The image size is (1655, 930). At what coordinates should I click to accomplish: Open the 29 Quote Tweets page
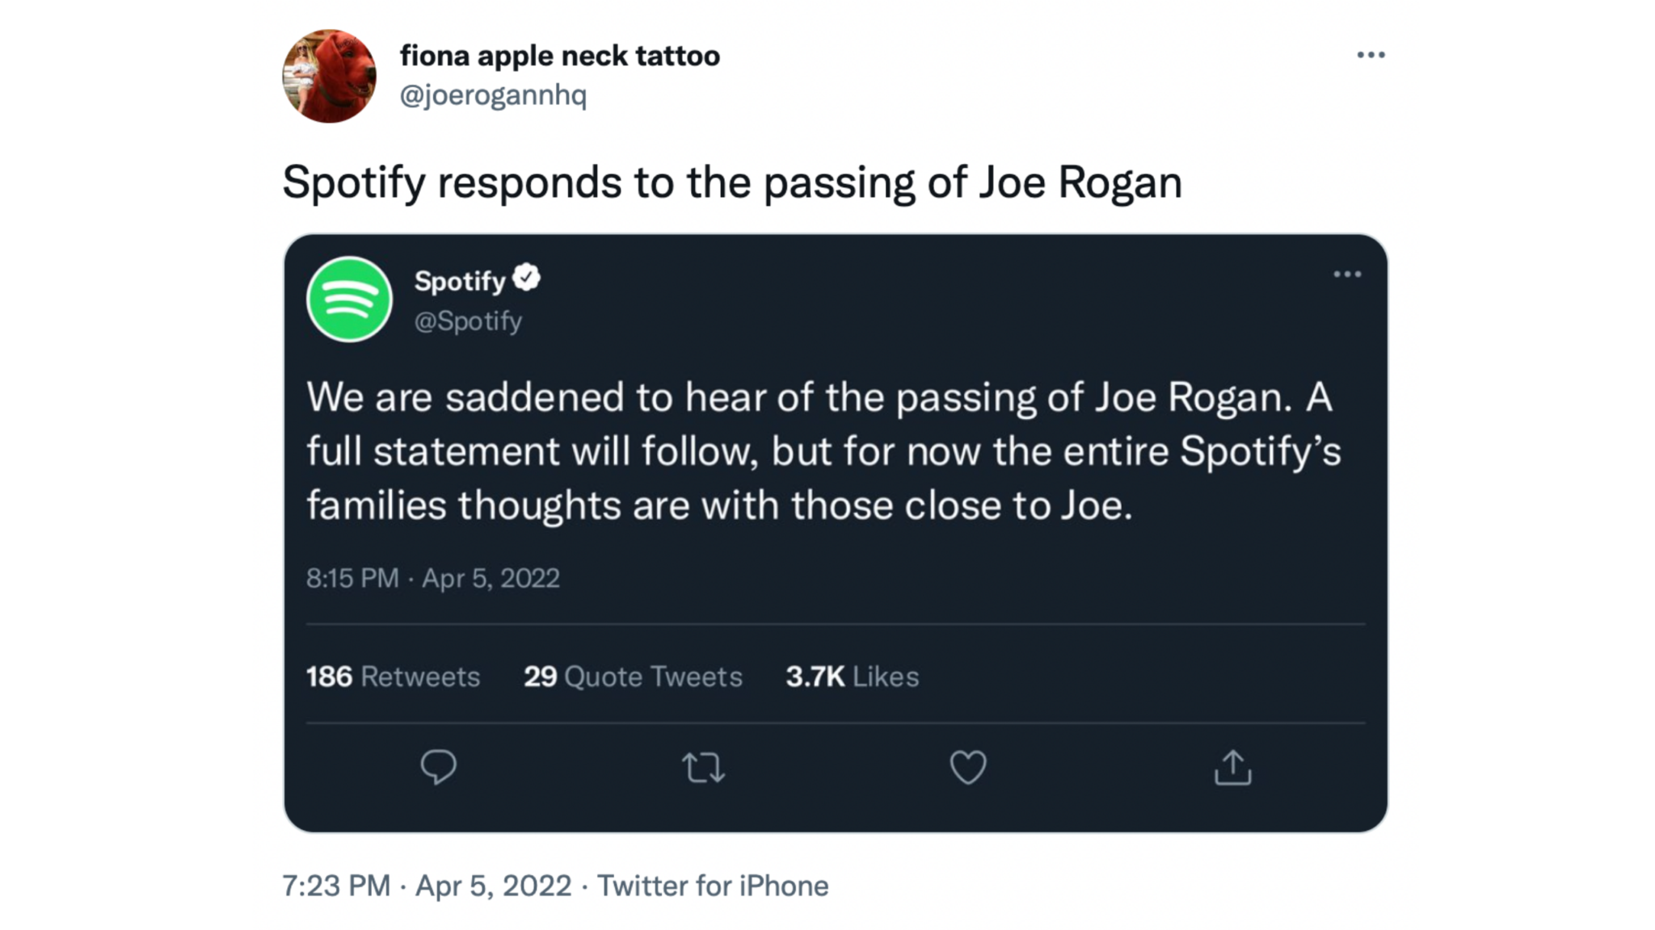(632, 677)
